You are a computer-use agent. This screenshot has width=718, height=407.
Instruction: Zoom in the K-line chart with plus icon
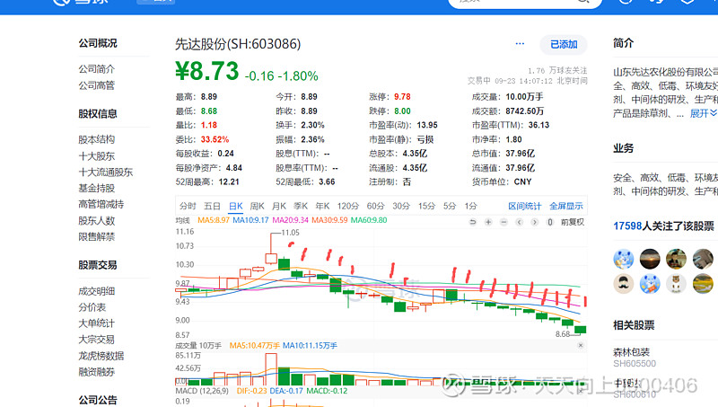488,222
